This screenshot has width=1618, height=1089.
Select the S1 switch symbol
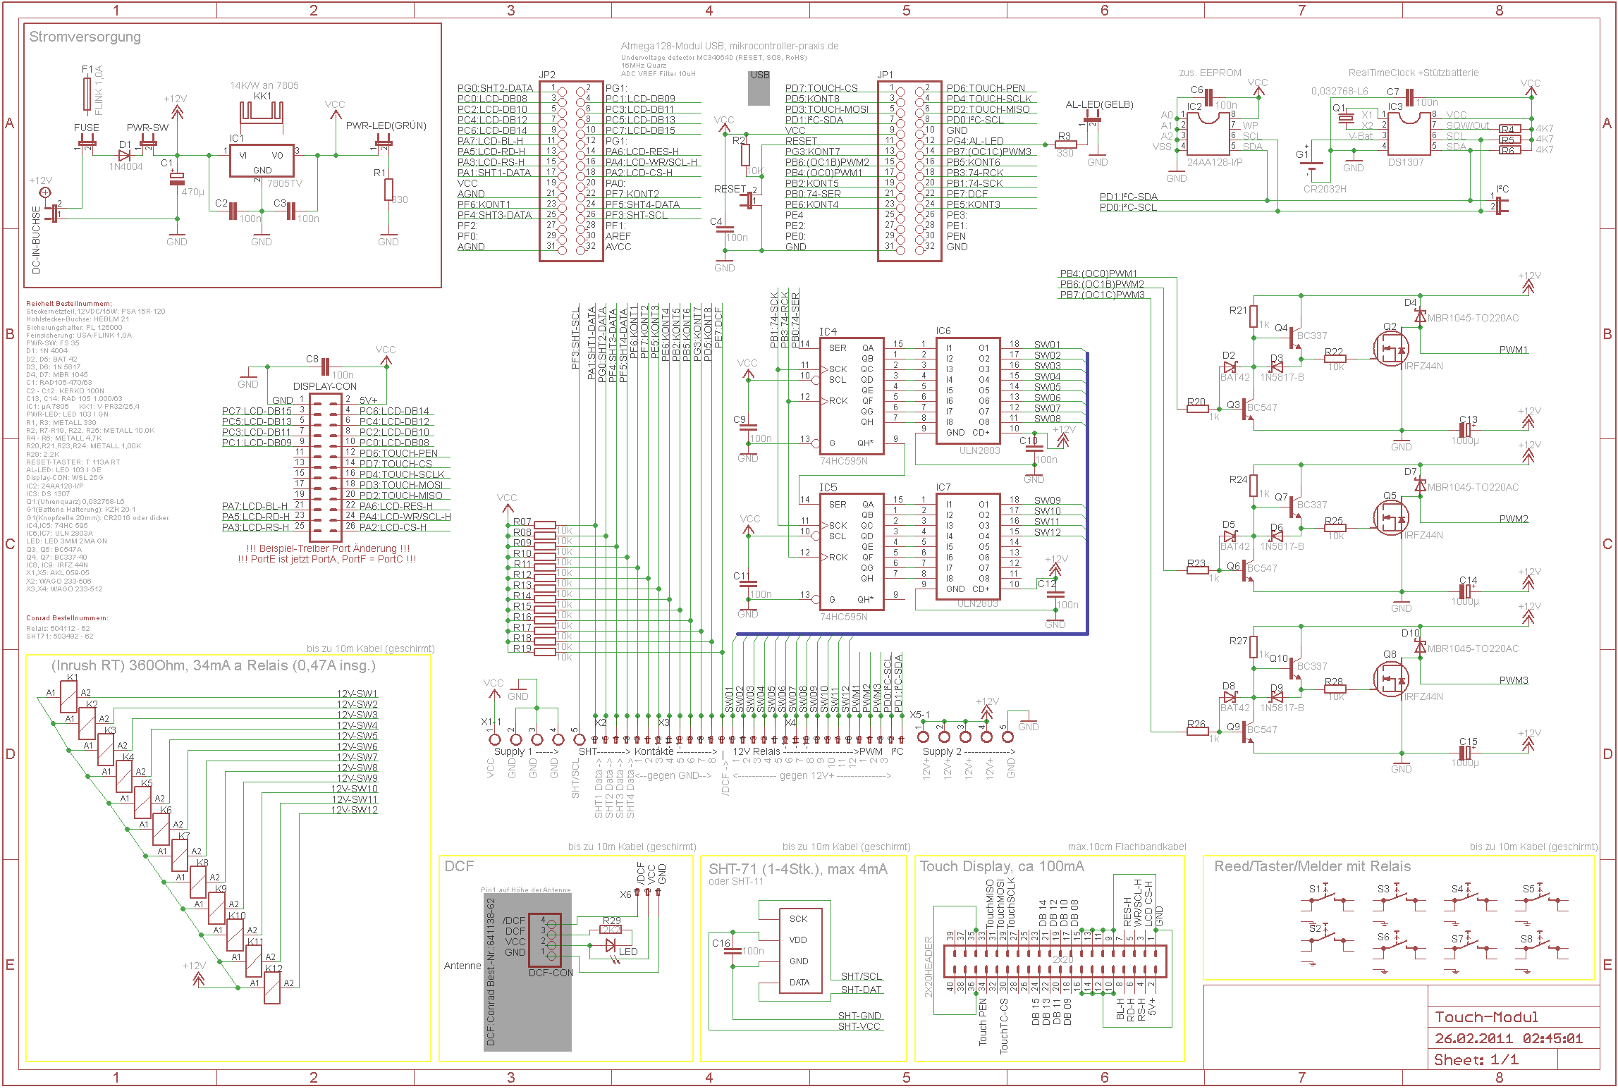coord(1328,896)
